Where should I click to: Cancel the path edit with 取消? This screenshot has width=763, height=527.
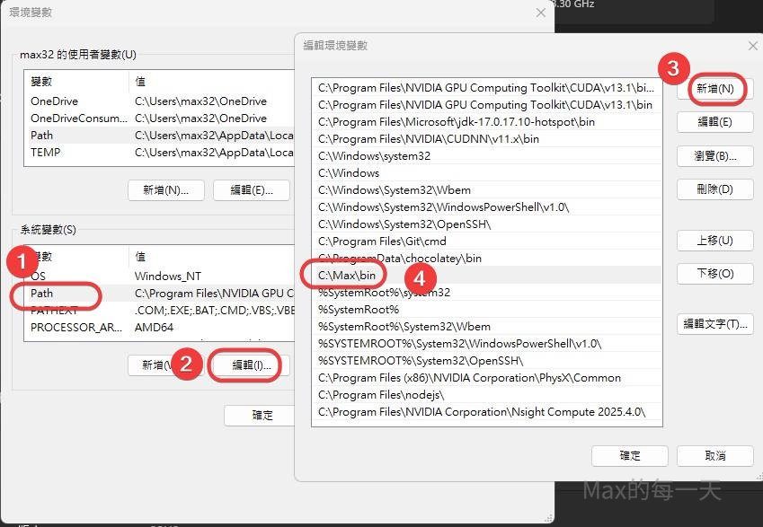[x=715, y=455]
